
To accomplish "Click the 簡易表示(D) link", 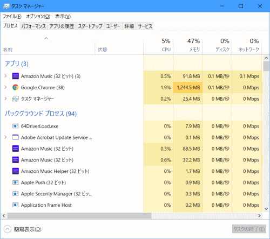I will tap(28, 229).
